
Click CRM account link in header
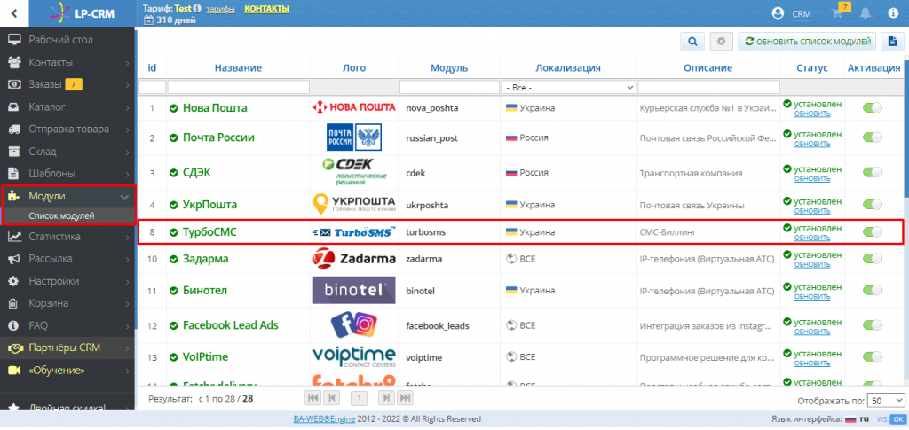pyautogui.click(x=802, y=14)
